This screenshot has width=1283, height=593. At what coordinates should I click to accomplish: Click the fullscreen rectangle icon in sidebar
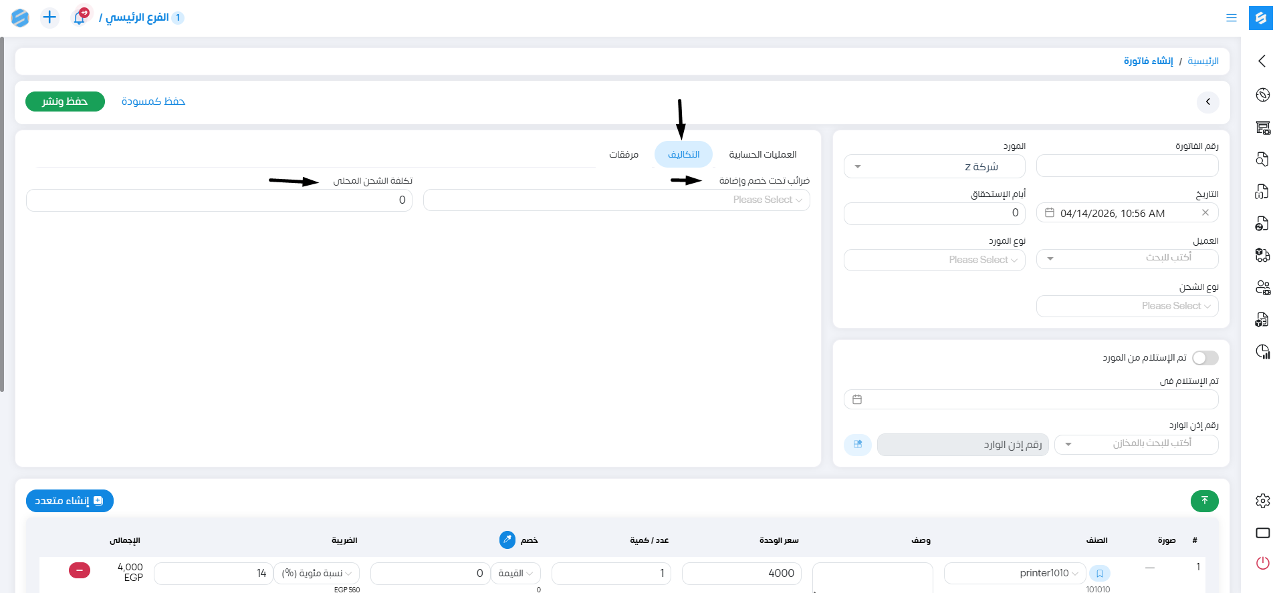[1262, 533]
